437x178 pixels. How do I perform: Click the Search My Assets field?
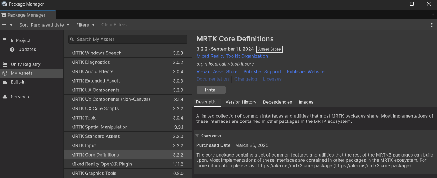coord(128,40)
